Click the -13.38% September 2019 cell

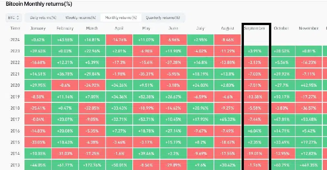point(255,97)
